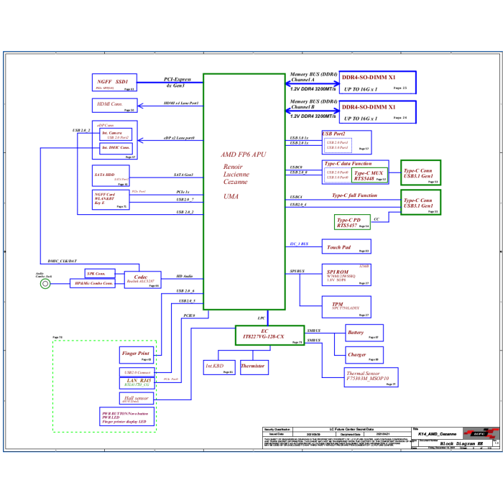This screenshot has height=503, width=503.
Task: Select the Thermistor block
Action: tap(254, 367)
